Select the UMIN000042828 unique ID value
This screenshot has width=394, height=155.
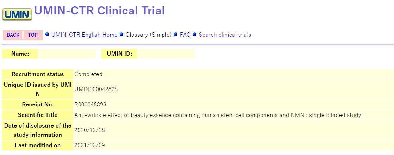[96, 89]
